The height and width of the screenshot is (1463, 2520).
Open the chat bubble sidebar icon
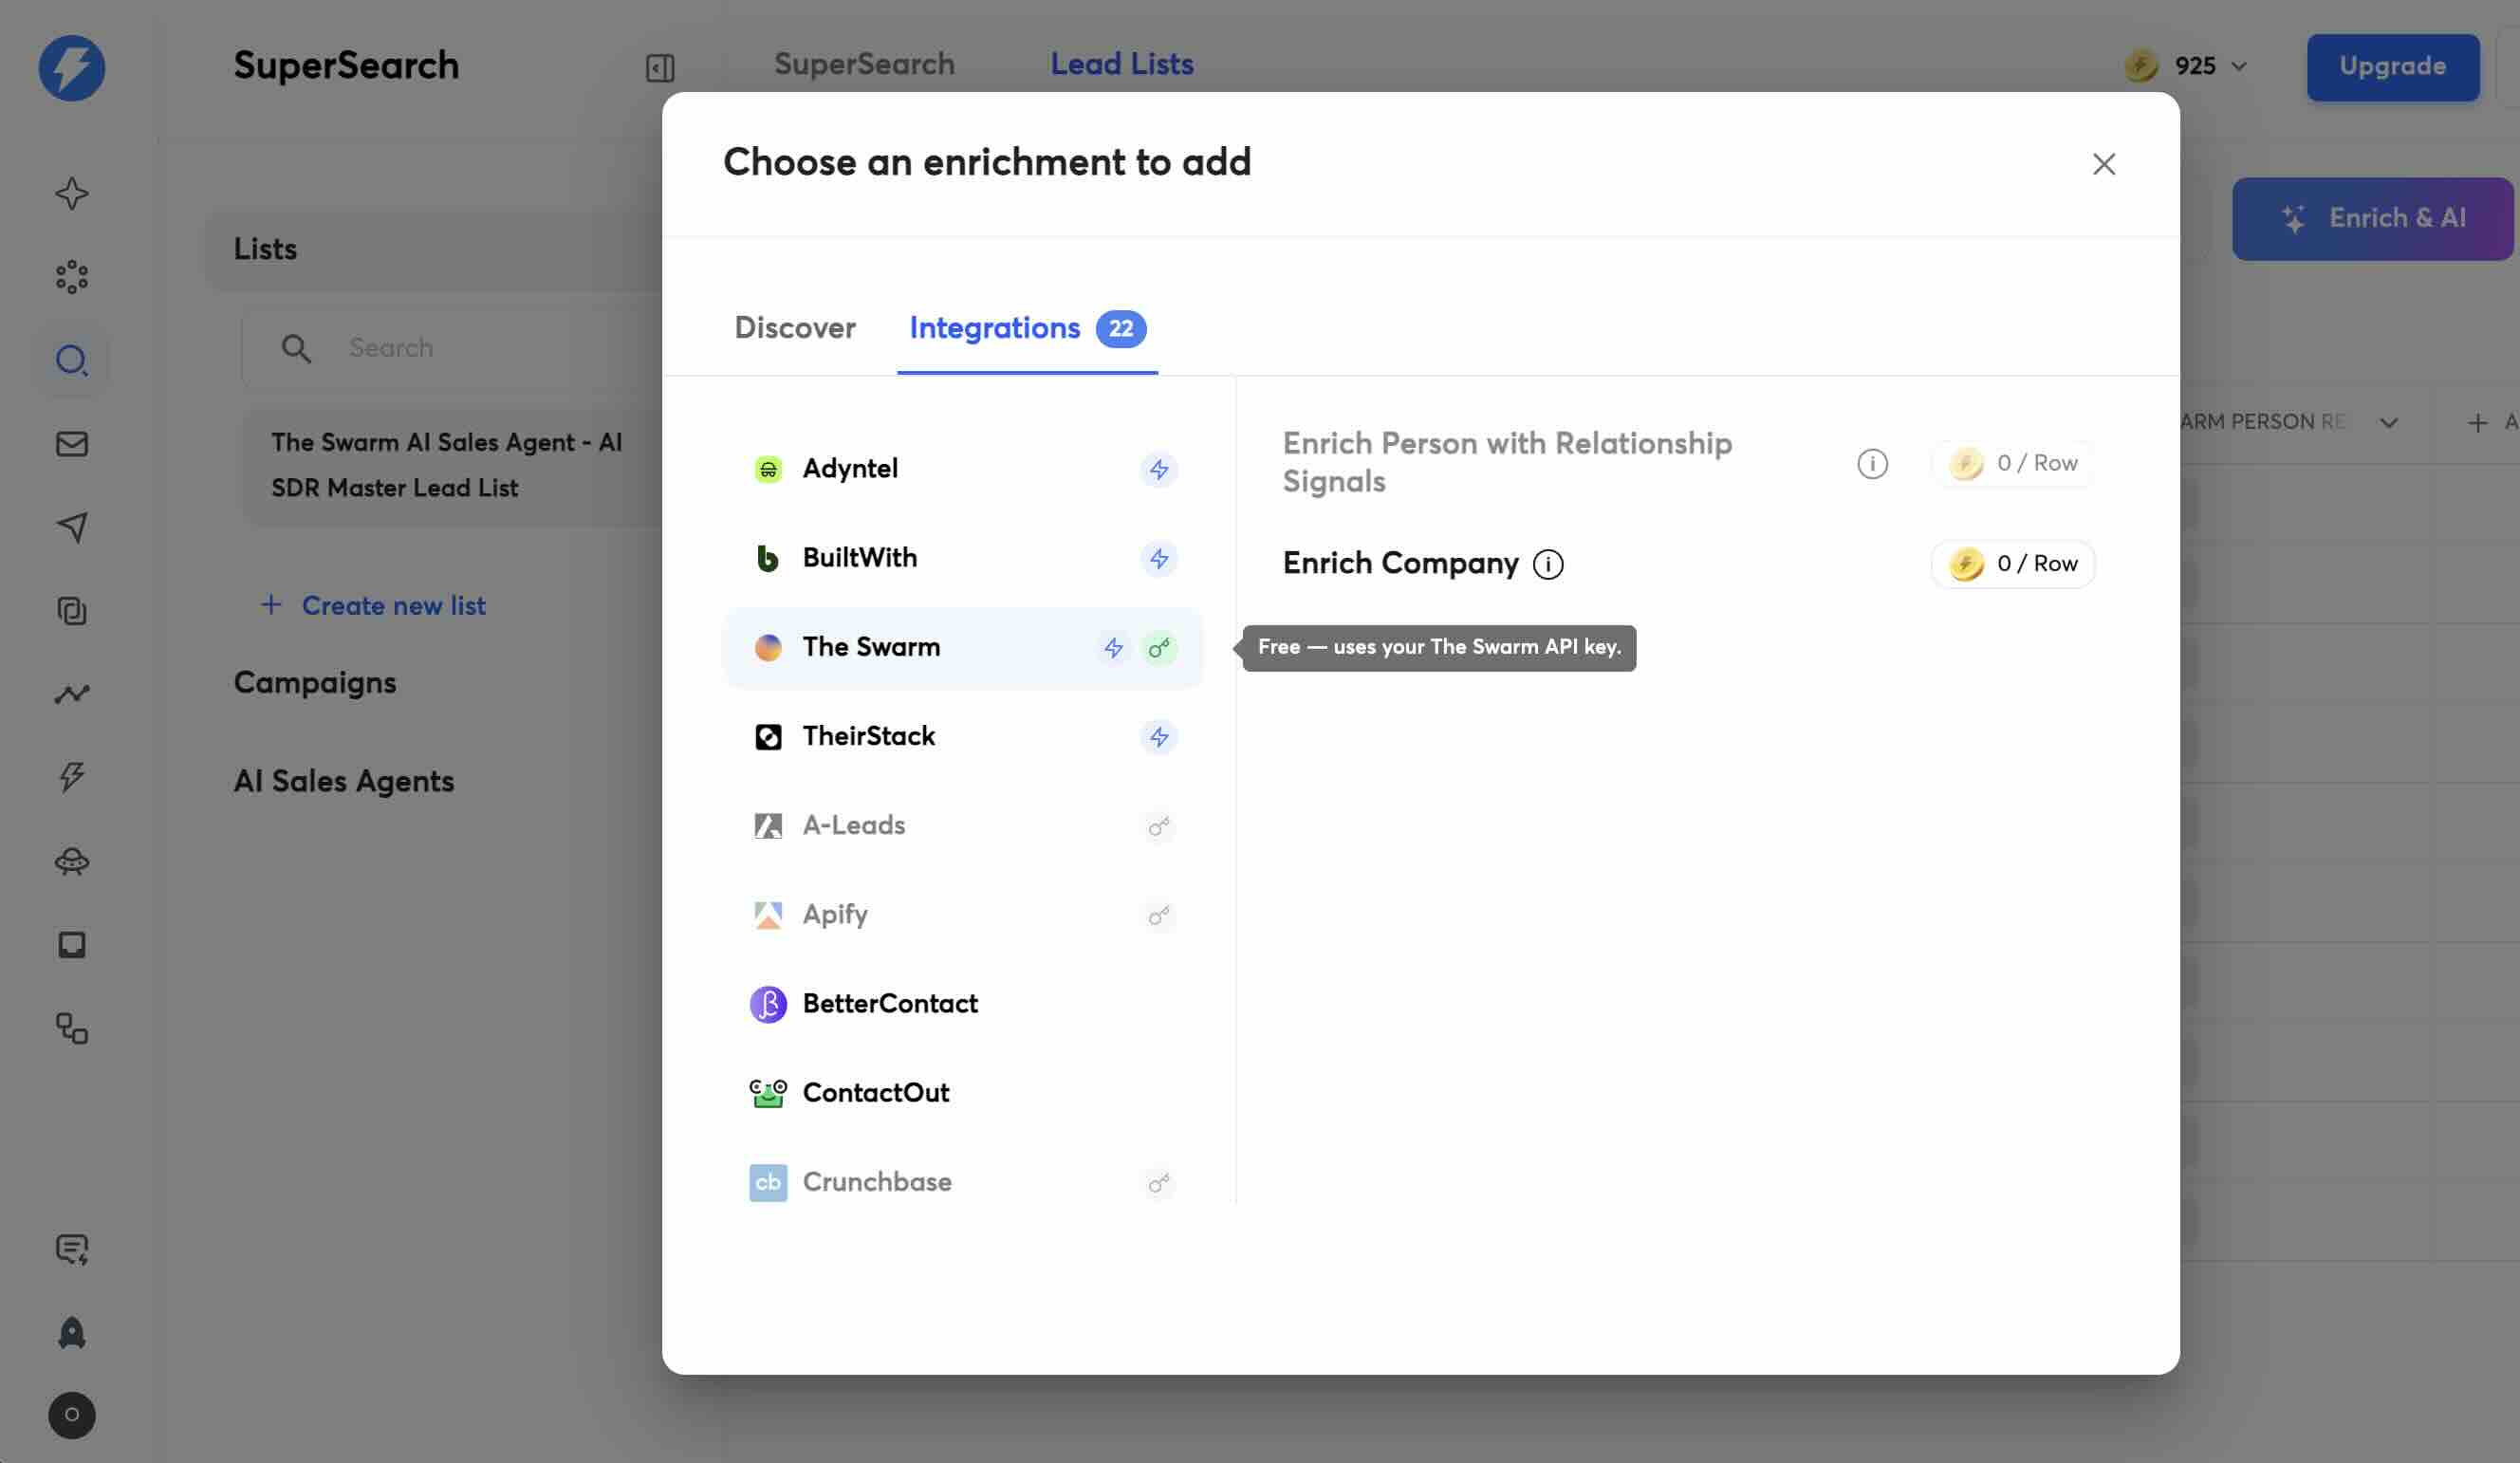click(72, 1249)
